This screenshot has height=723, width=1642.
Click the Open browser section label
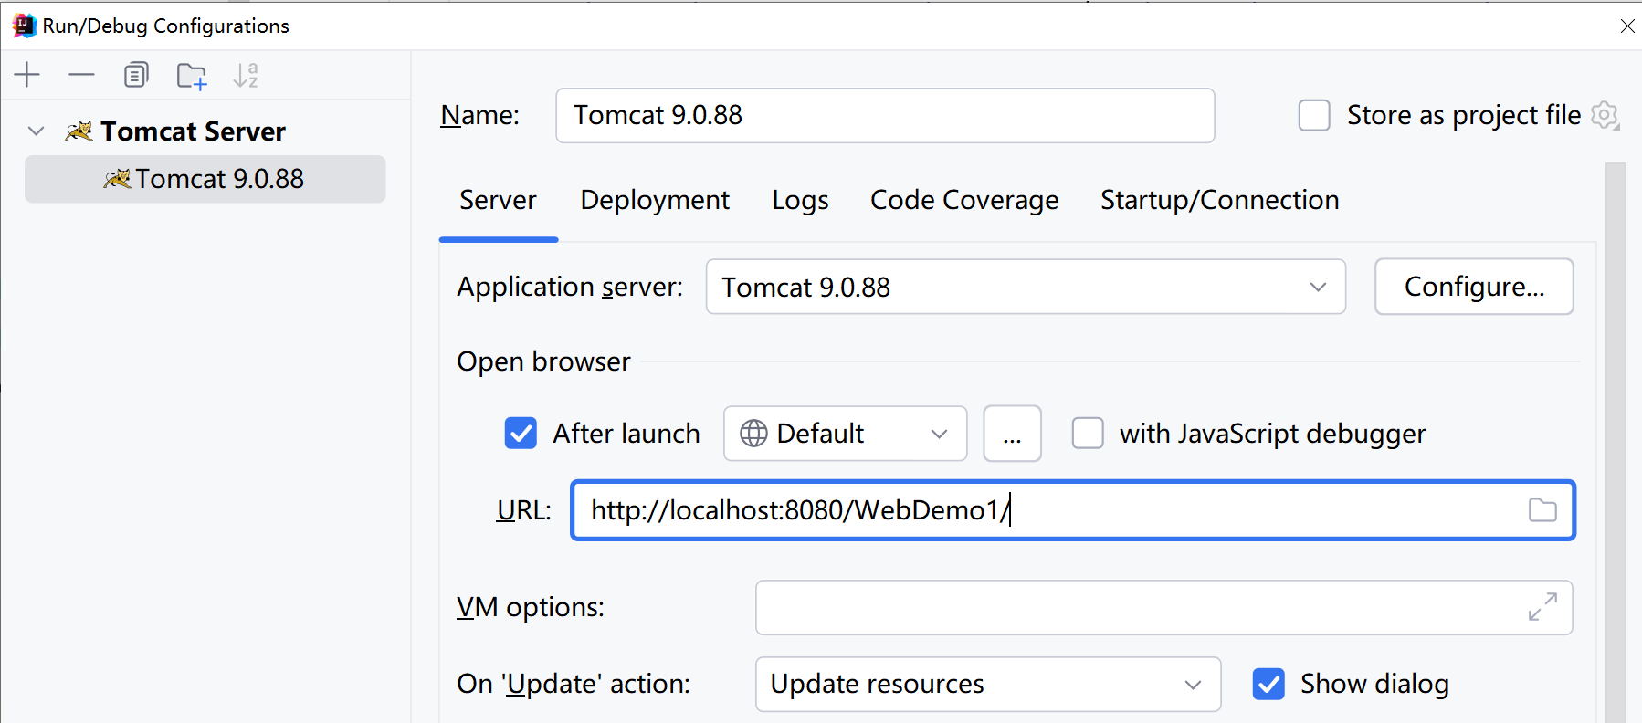[x=543, y=361]
